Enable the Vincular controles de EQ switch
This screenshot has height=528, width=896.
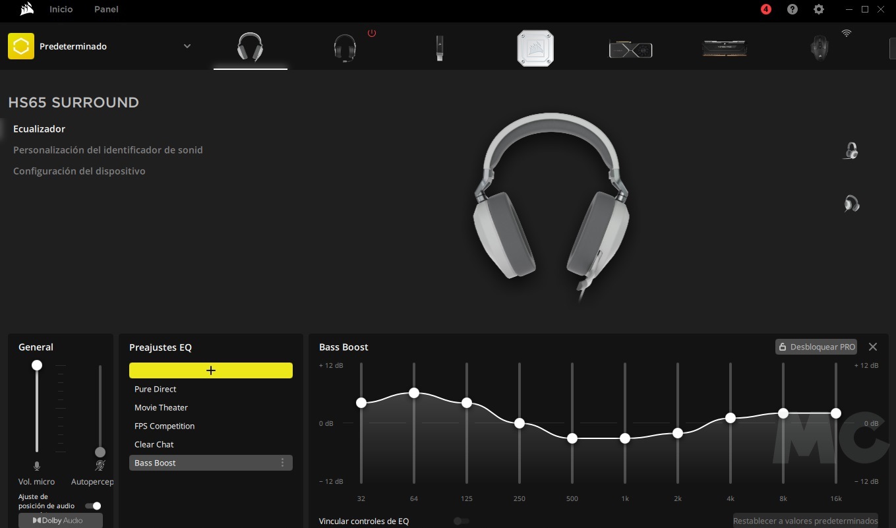[462, 521]
